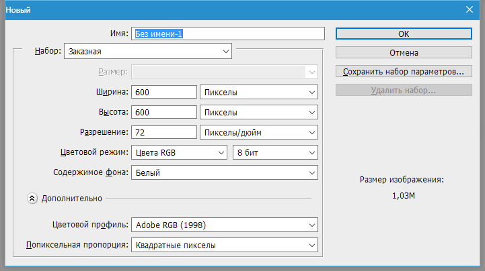Open the Содержимое фона dropdown
Viewport: 485px width, 271px height.
click(225, 172)
